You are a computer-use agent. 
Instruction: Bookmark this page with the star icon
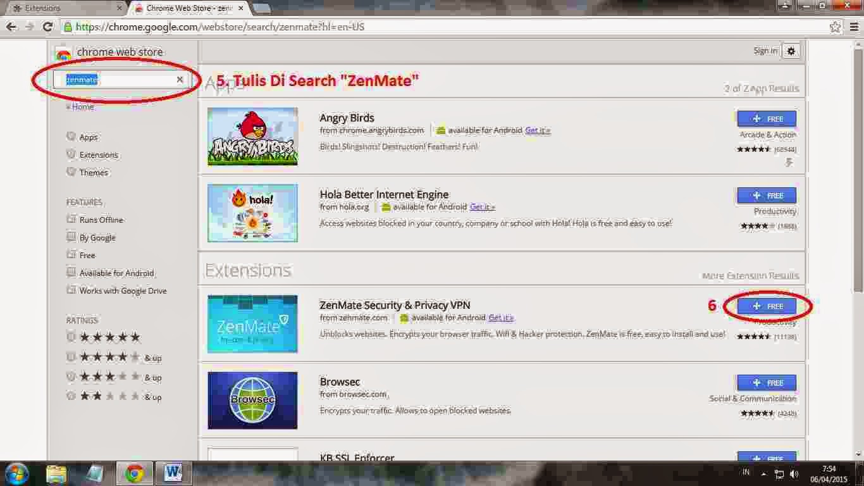point(836,27)
